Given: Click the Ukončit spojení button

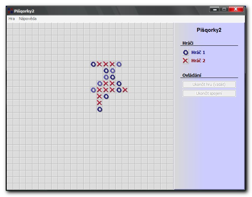Looking at the screenshot, I should click(x=209, y=93).
